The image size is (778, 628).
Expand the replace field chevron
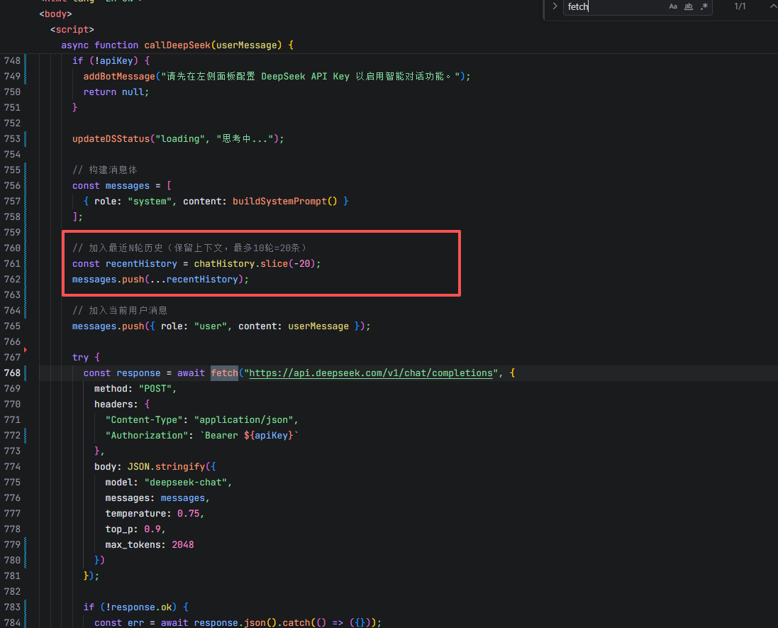[555, 6]
